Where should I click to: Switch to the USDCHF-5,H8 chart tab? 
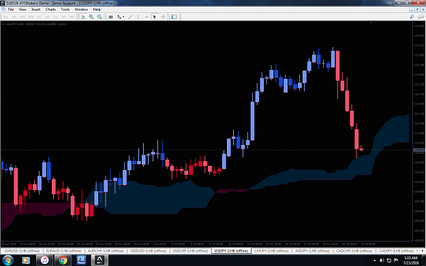tap(190, 251)
